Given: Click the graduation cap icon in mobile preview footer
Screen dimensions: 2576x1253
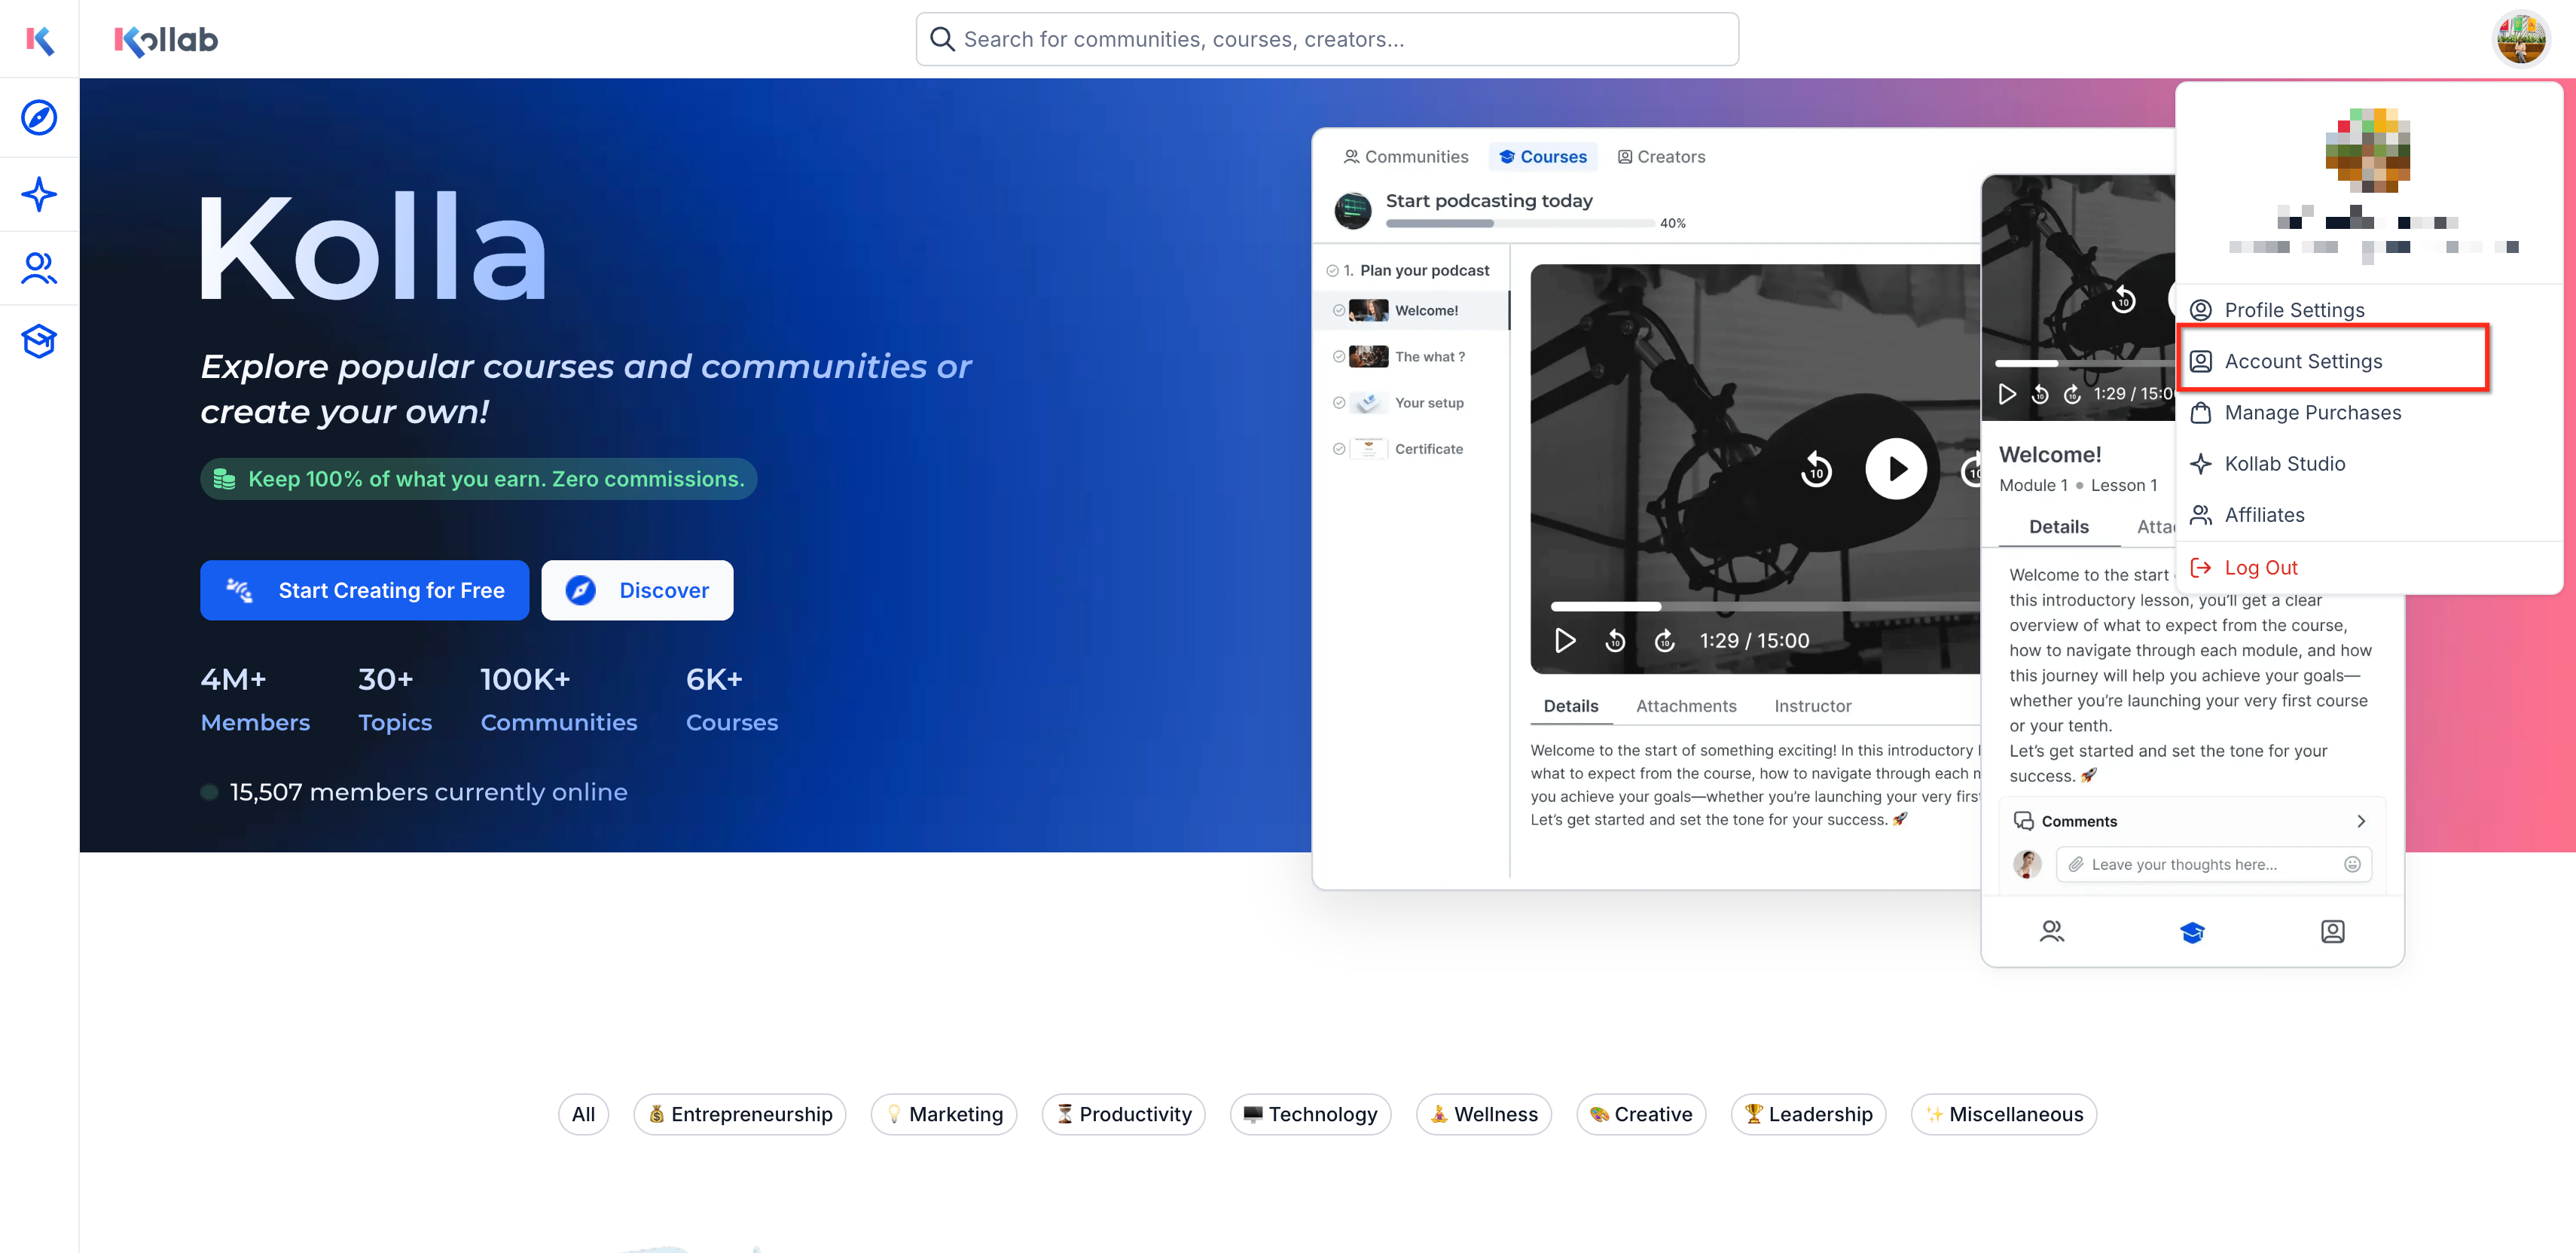Looking at the screenshot, I should [2192, 932].
